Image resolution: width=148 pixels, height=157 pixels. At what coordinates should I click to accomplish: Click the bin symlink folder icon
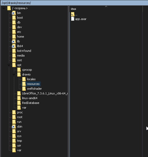coord(14,13)
